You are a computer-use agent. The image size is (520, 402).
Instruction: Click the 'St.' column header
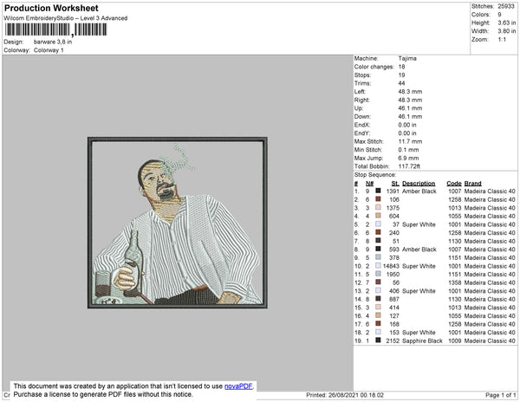[395, 184]
